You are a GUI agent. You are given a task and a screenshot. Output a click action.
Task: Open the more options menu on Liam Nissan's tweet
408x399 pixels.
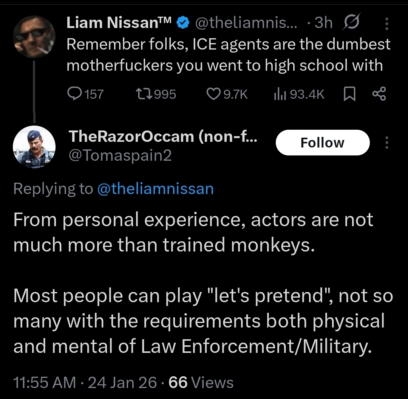386,23
